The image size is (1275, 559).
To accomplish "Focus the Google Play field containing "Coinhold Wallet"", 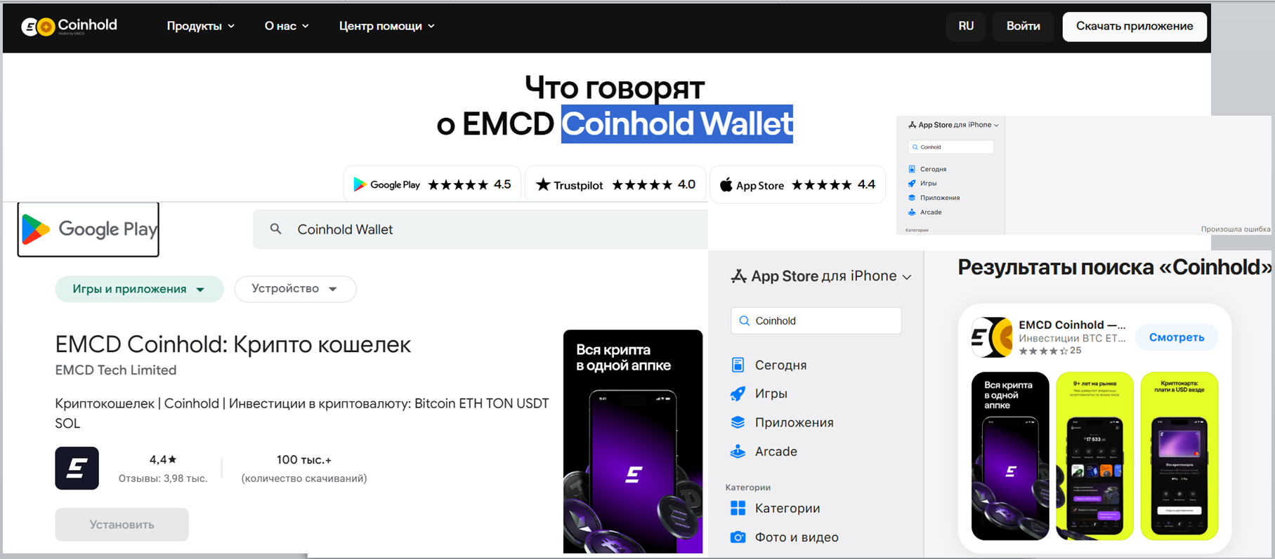I will (x=480, y=229).
